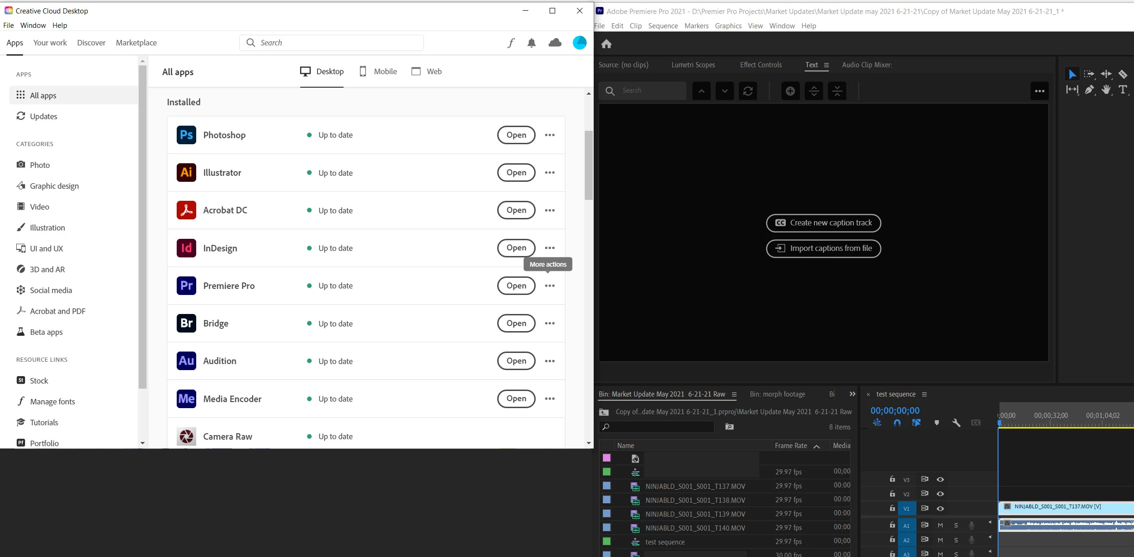This screenshot has width=1134, height=557.
Task: Select the Type tool
Action: pyautogui.click(x=1123, y=90)
